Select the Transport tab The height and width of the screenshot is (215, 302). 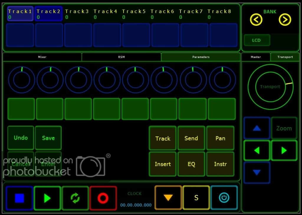pyautogui.click(x=285, y=57)
